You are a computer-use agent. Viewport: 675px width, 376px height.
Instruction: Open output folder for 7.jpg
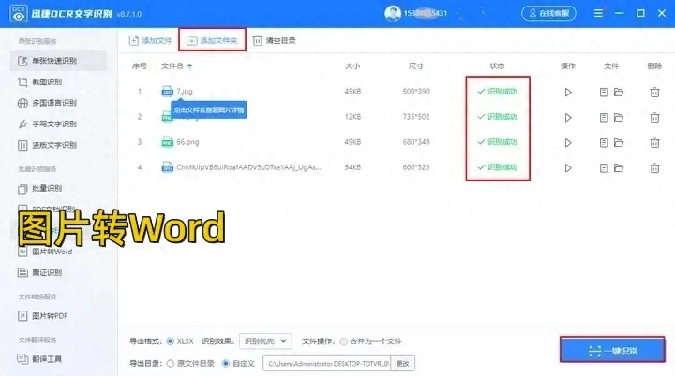(x=619, y=92)
